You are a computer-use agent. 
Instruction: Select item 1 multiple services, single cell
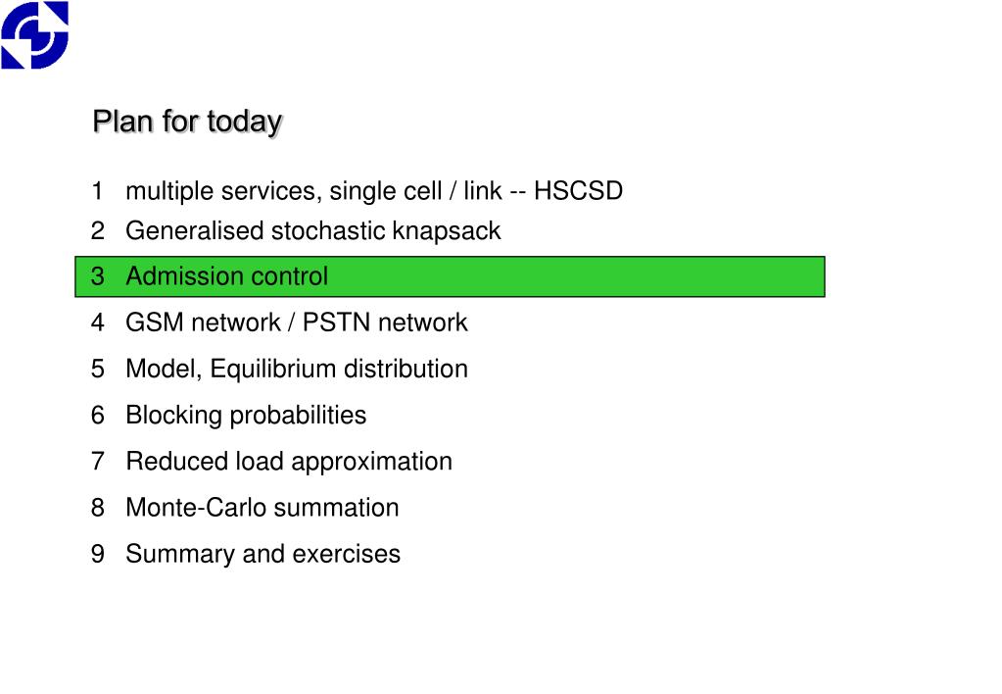(x=358, y=190)
